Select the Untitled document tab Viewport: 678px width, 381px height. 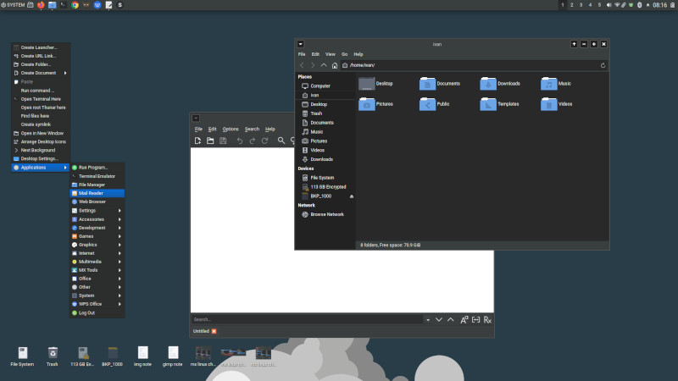click(201, 331)
